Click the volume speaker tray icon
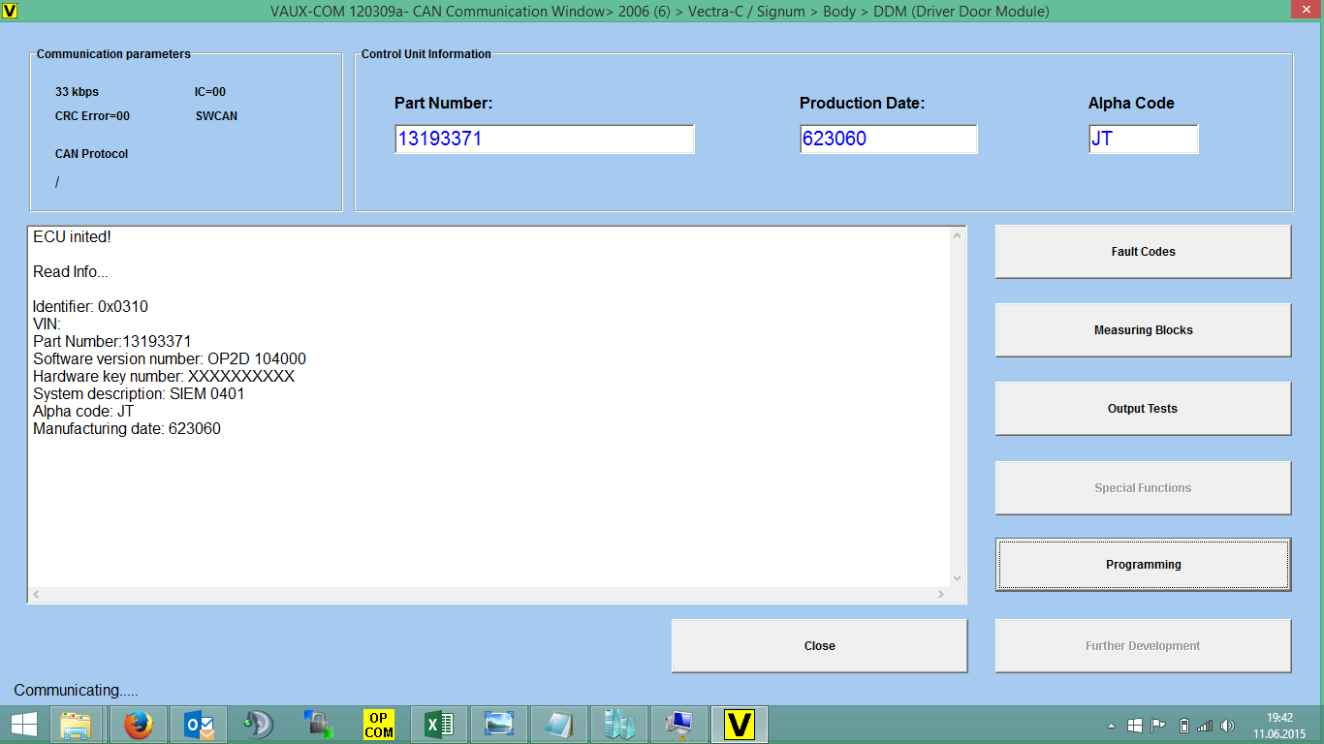This screenshot has width=1324, height=744. (x=1227, y=725)
